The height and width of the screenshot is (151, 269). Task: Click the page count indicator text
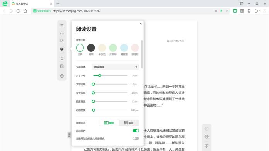click(x=175, y=41)
